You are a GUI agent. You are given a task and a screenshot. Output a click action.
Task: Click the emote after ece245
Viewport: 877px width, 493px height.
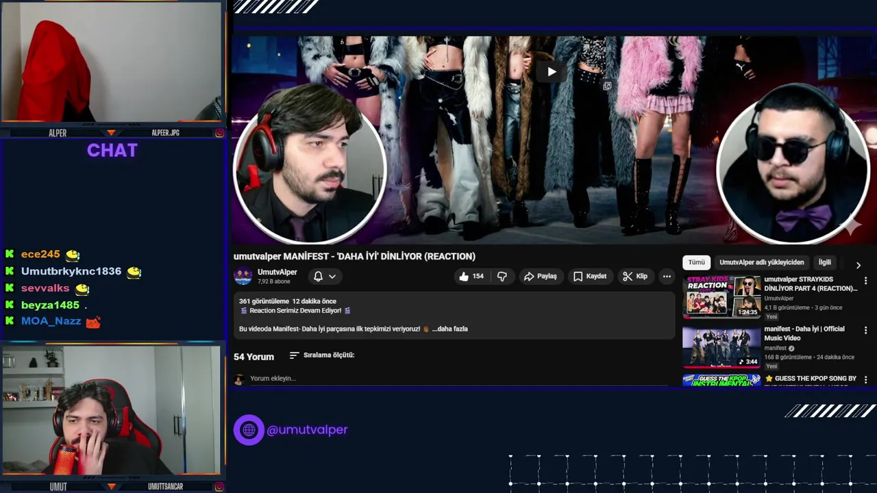(x=73, y=255)
